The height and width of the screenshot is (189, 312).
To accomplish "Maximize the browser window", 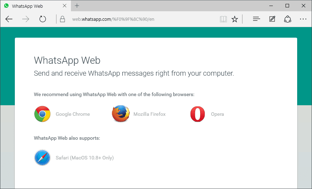I will point(287,6).
